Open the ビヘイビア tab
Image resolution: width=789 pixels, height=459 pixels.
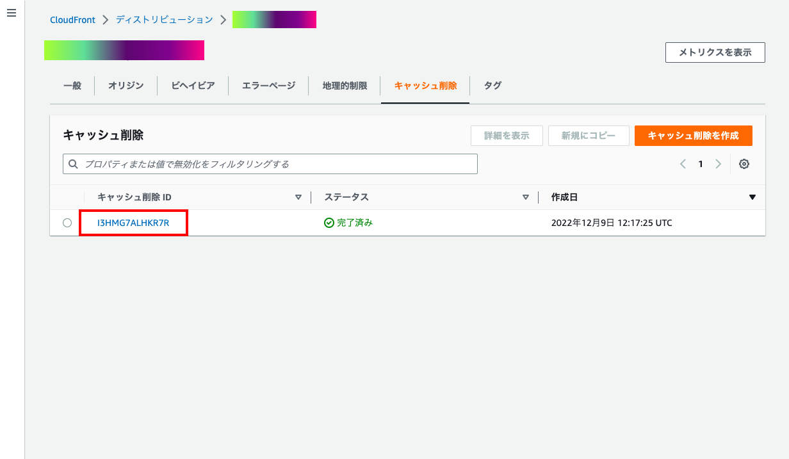pos(193,86)
